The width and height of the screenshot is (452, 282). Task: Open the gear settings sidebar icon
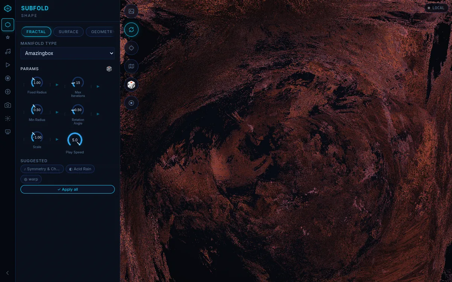point(8,118)
